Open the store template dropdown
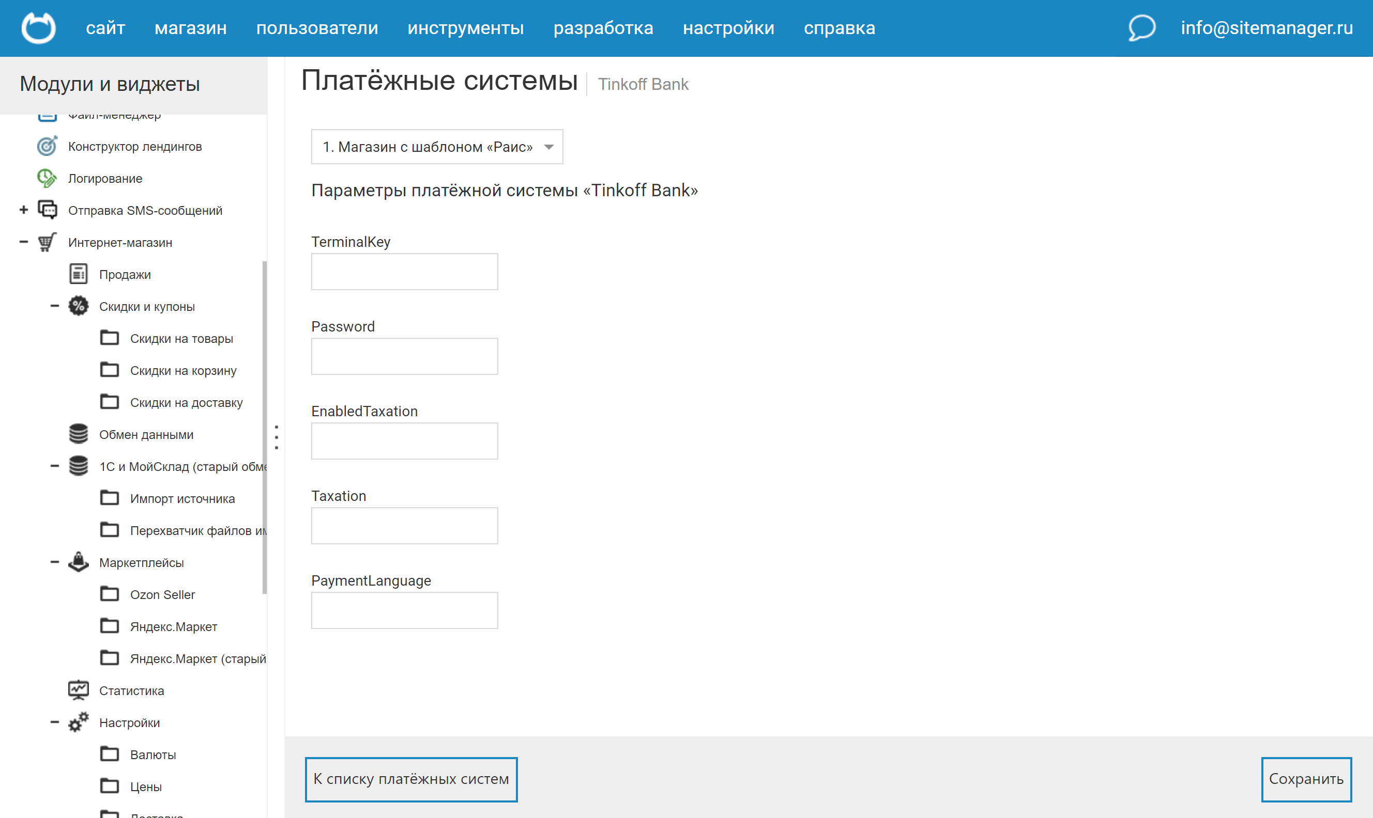1373x818 pixels. (436, 147)
